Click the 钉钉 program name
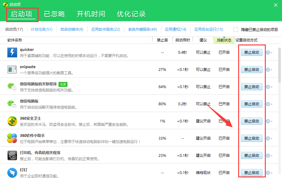The width and height of the screenshot is (282, 178). tap(24, 170)
